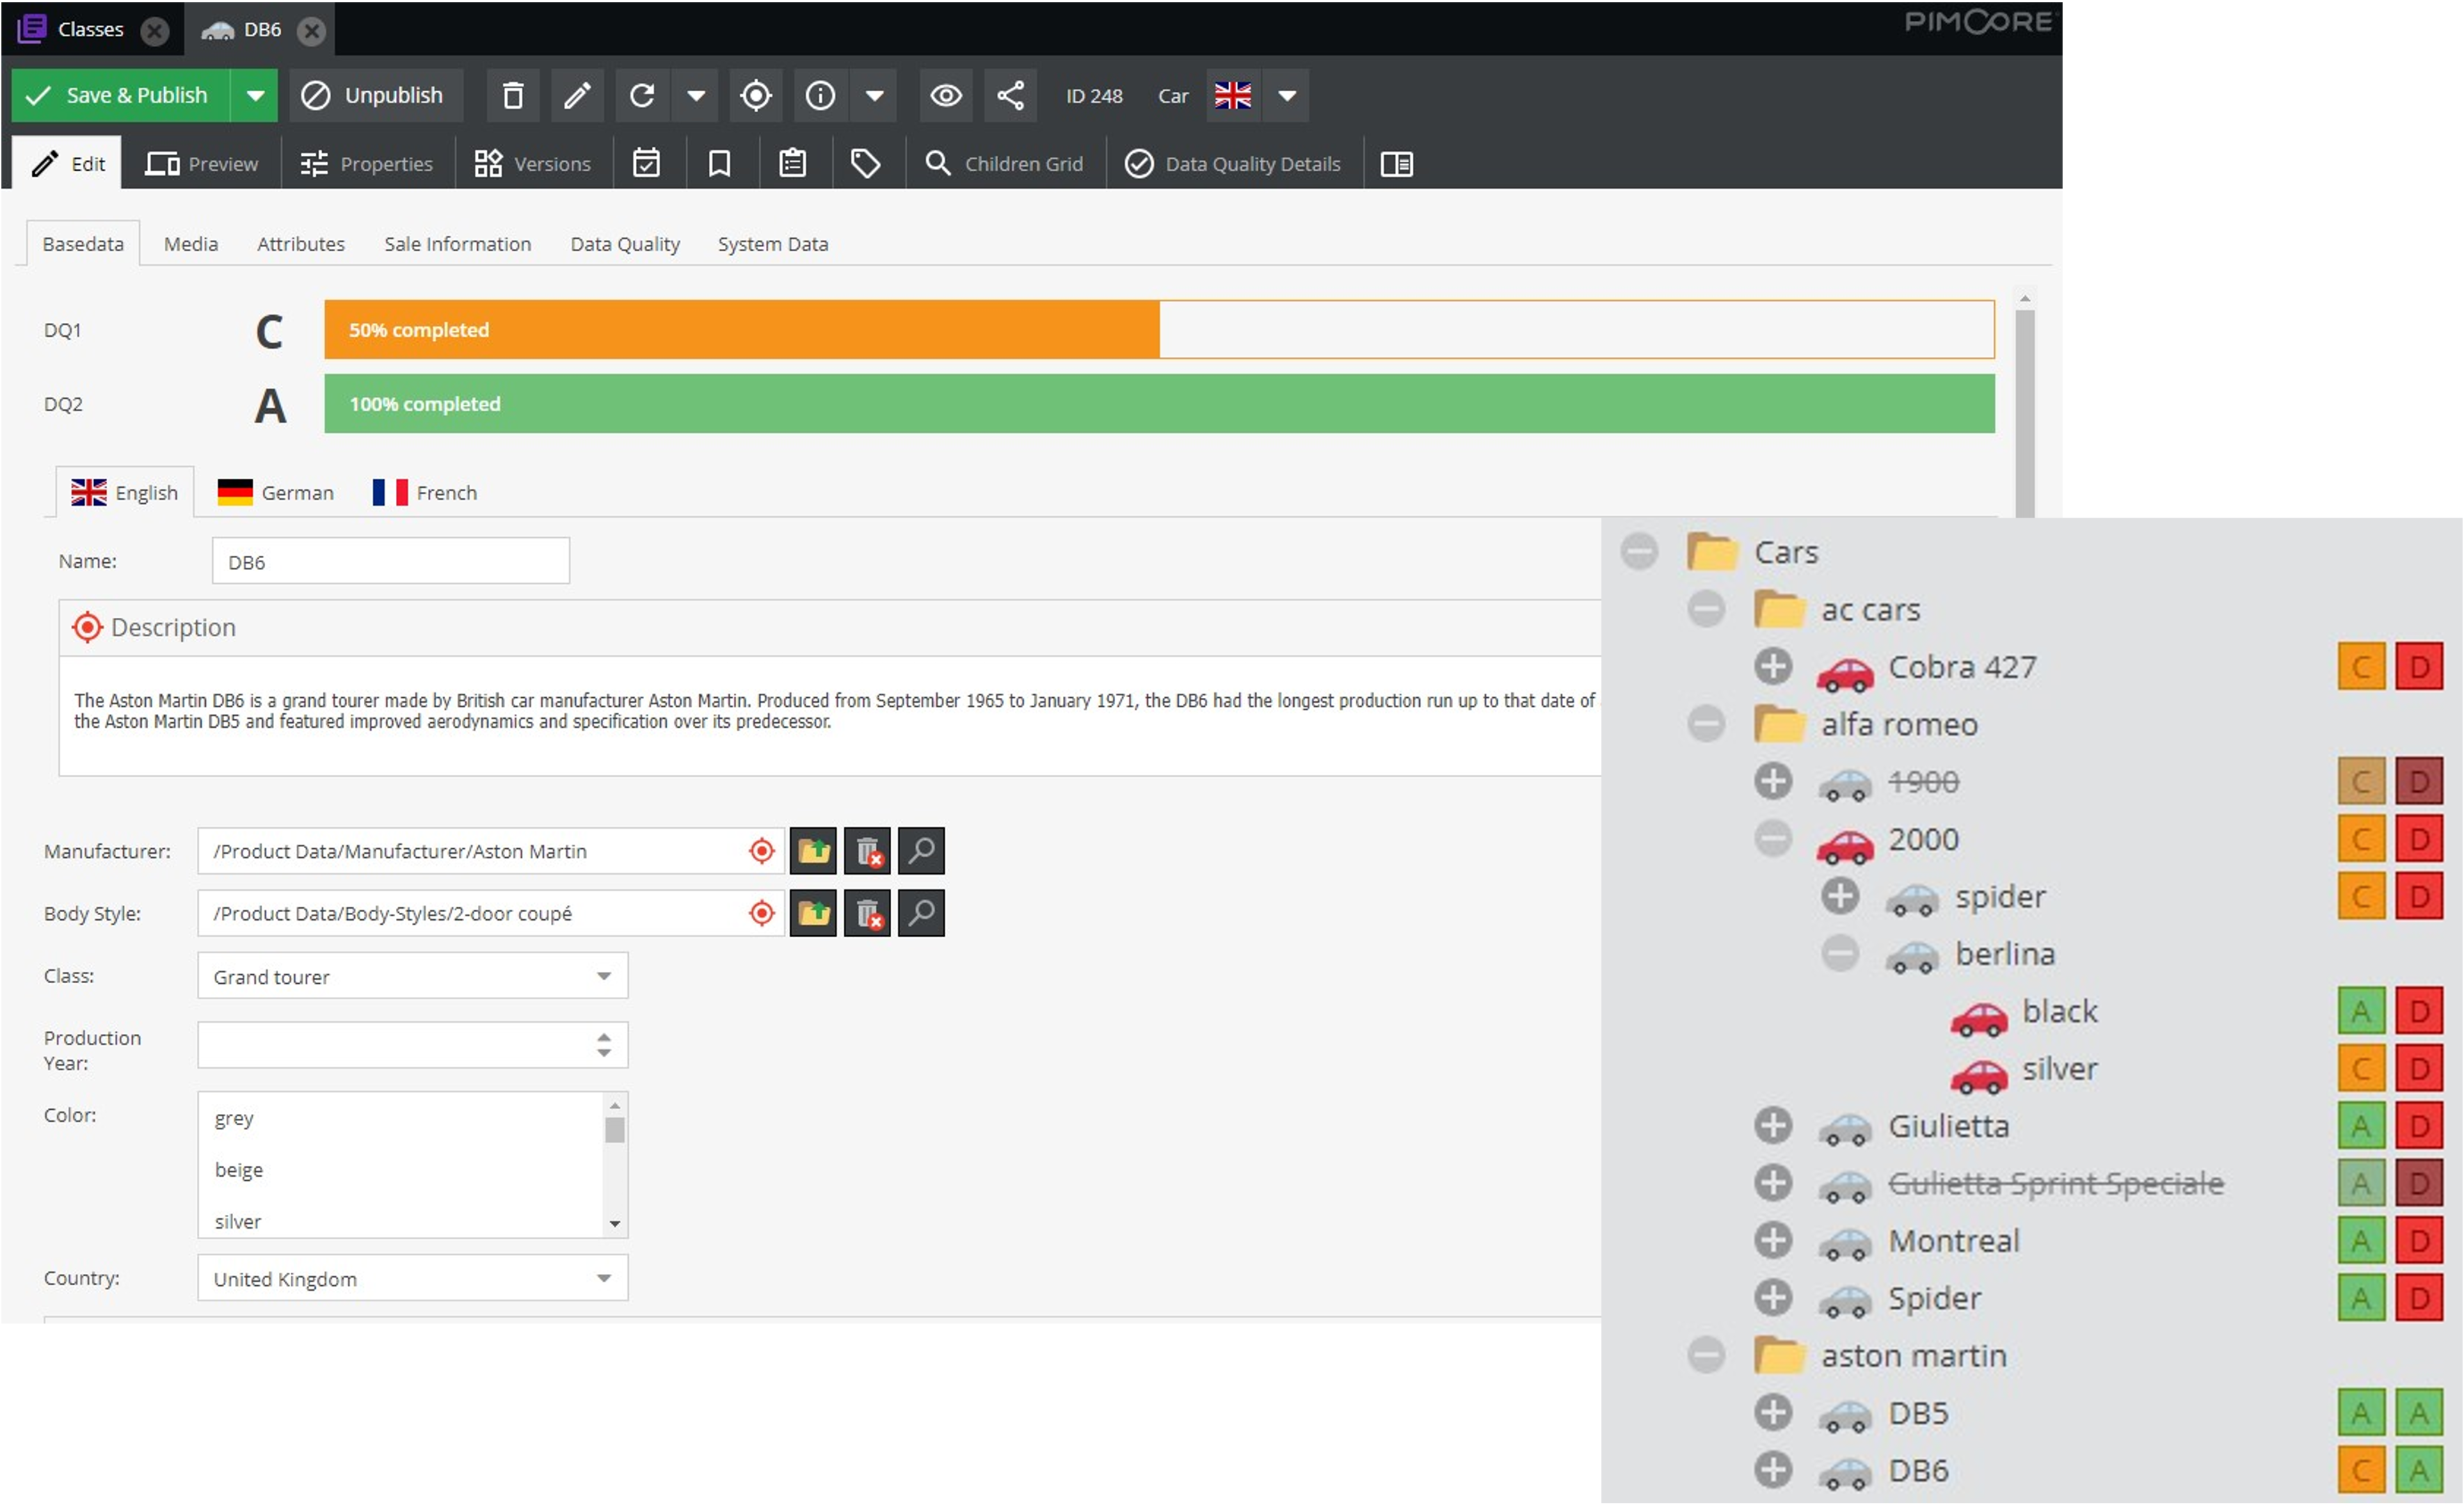Open the Data Quality Details tab
Screen dimensions: 2464x1505
click(x=1233, y=164)
